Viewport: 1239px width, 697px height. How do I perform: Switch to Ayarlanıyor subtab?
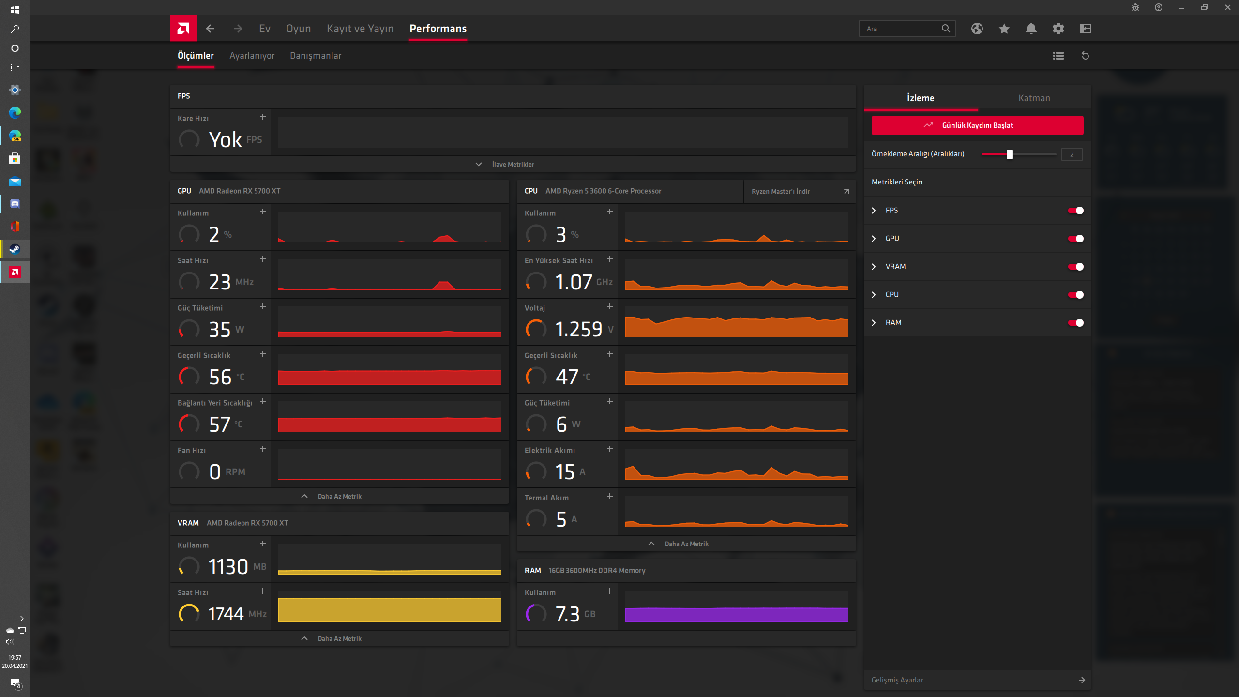pyautogui.click(x=252, y=56)
